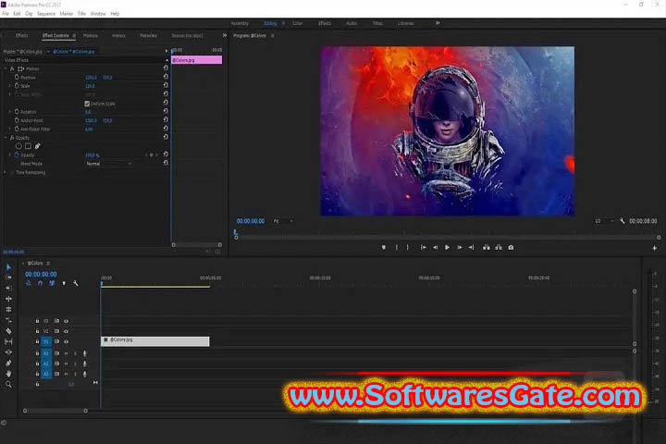Show more workspaces overflow chevron
This screenshot has height=444, width=666.
(438, 23)
